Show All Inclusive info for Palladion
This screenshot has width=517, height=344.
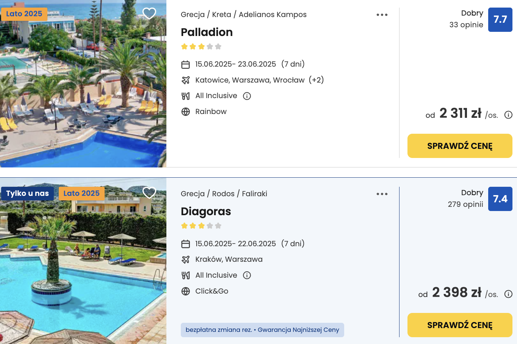(x=247, y=96)
